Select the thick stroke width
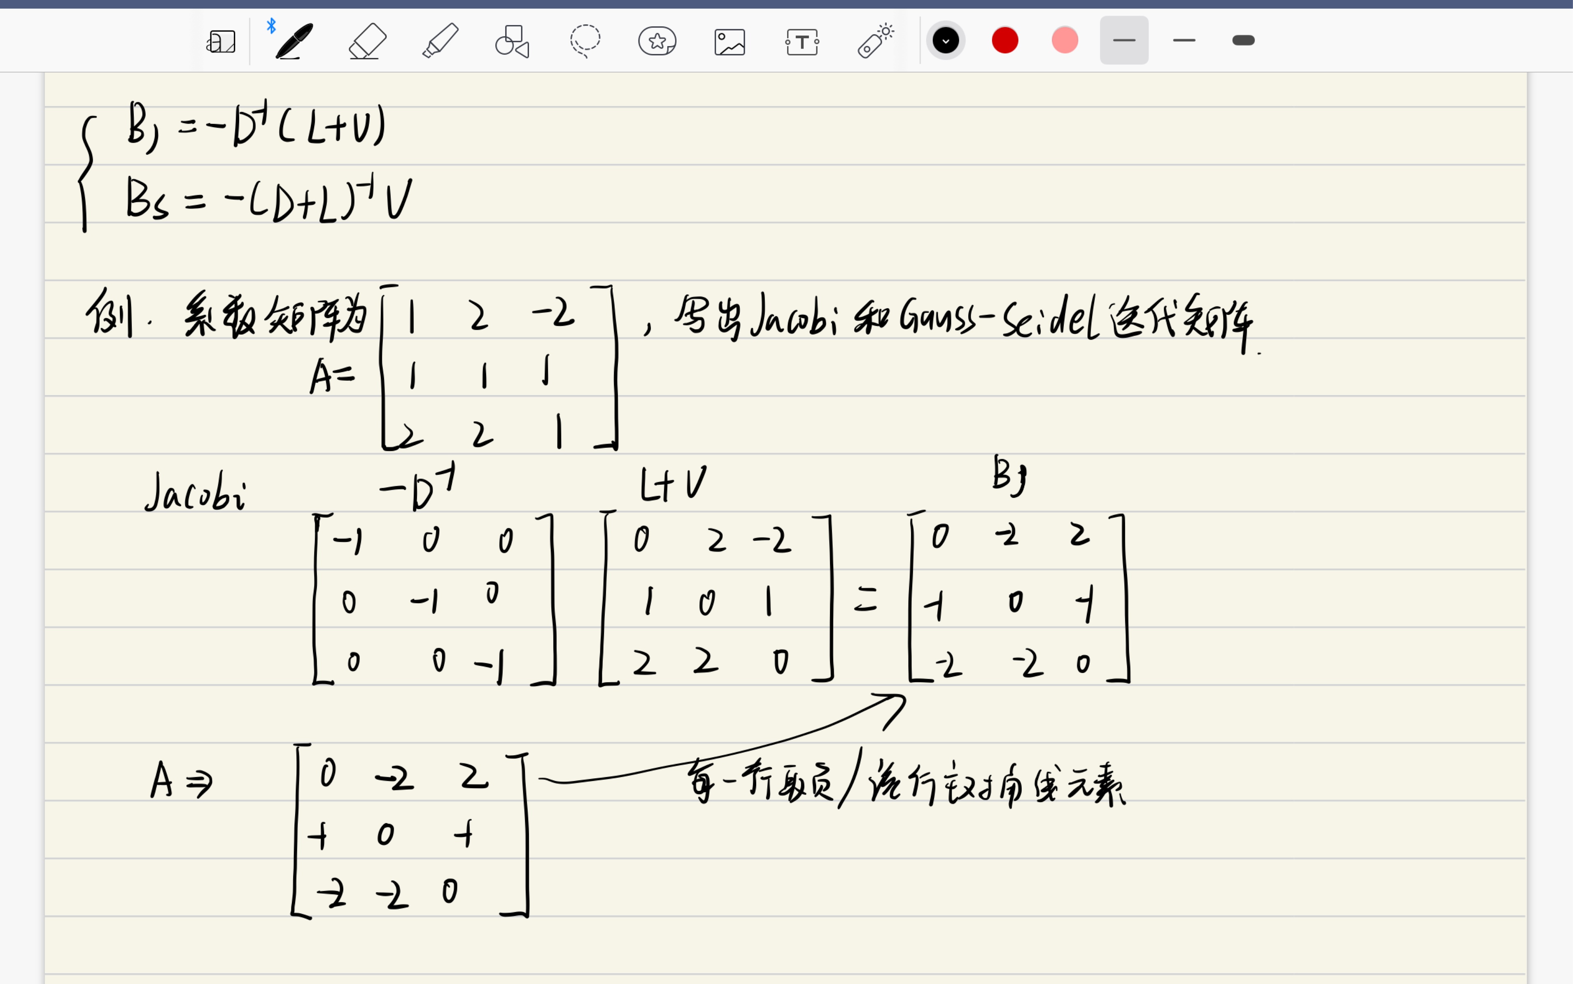 [1243, 40]
